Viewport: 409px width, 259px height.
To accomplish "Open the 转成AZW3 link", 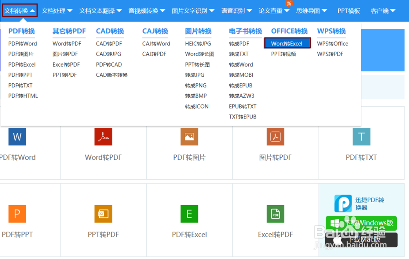I will (x=242, y=96).
